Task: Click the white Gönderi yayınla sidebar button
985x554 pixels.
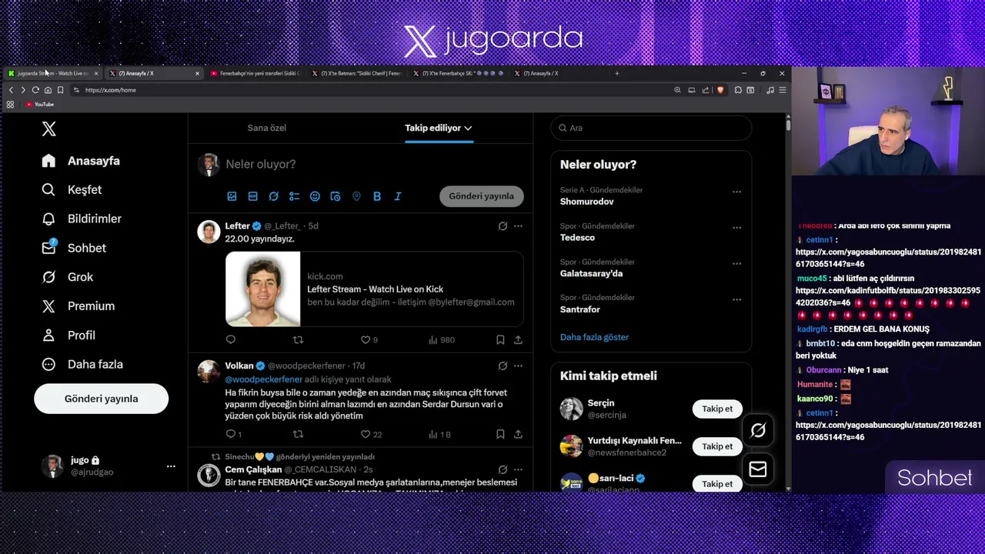Action: (x=101, y=399)
